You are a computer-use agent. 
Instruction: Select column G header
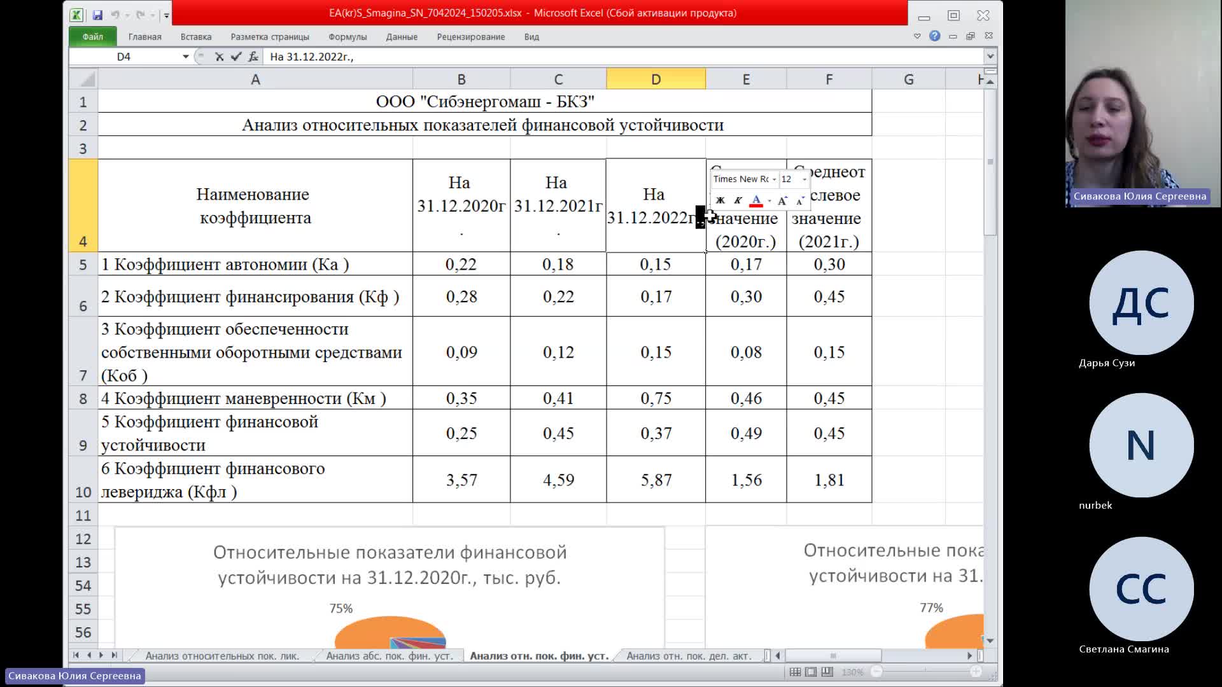[x=909, y=79]
